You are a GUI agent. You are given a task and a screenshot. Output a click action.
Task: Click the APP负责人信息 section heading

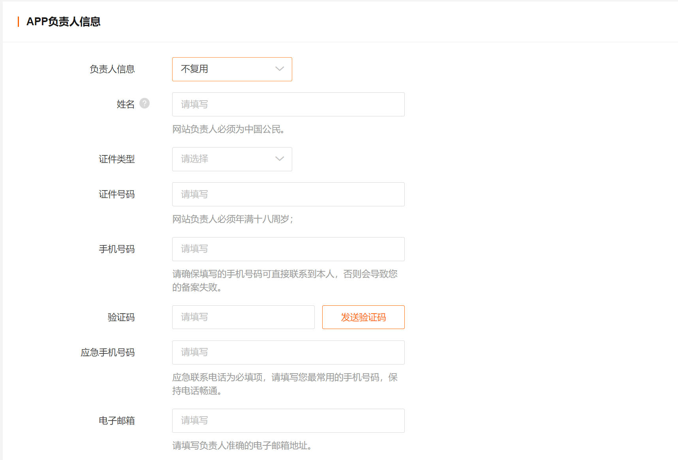(63, 22)
